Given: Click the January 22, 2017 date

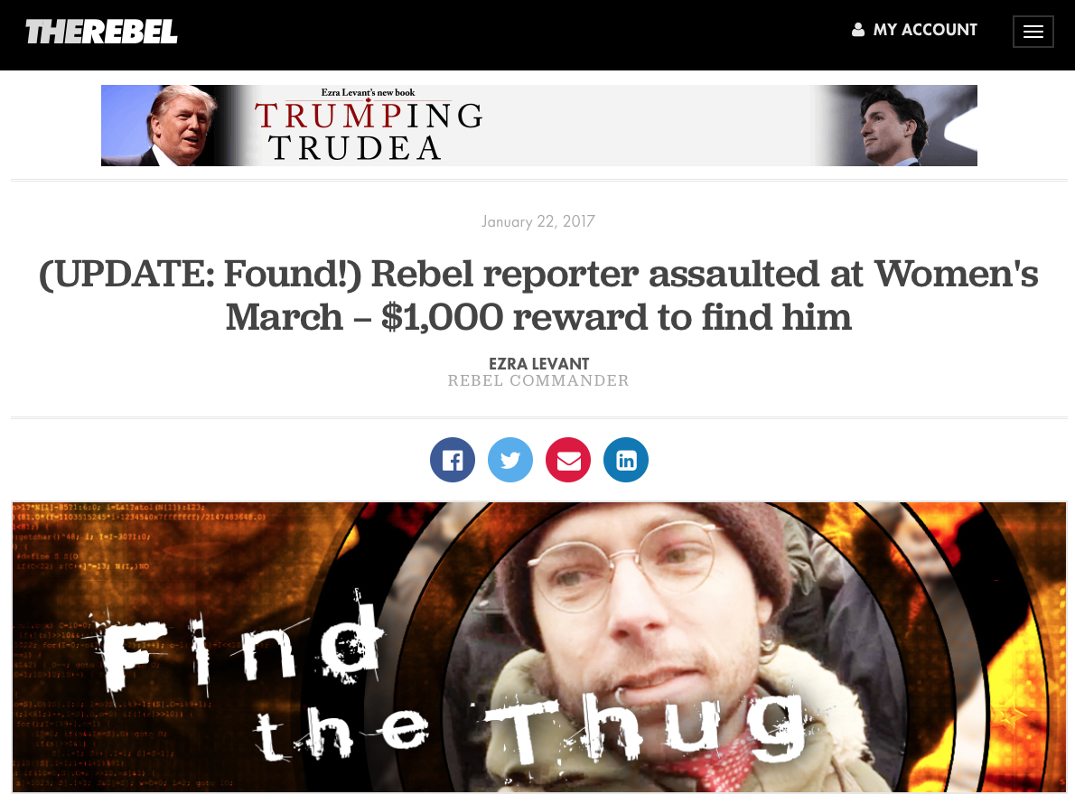Looking at the screenshot, I should pyautogui.click(x=538, y=221).
